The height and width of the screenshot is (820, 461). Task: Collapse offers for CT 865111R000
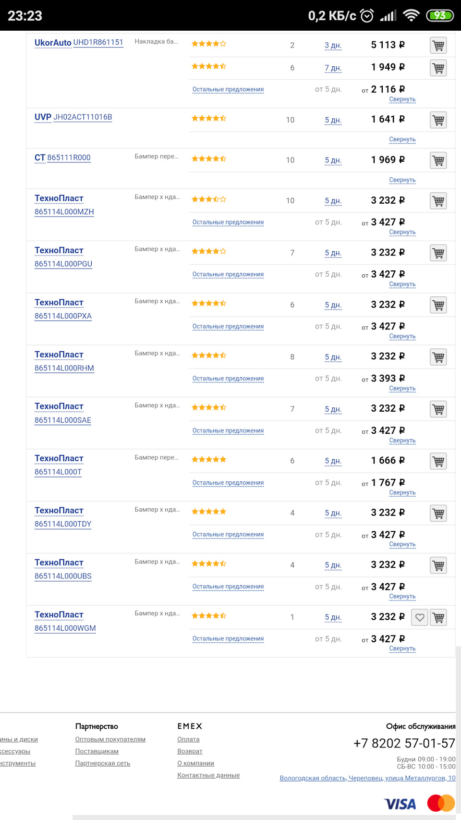(402, 180)
